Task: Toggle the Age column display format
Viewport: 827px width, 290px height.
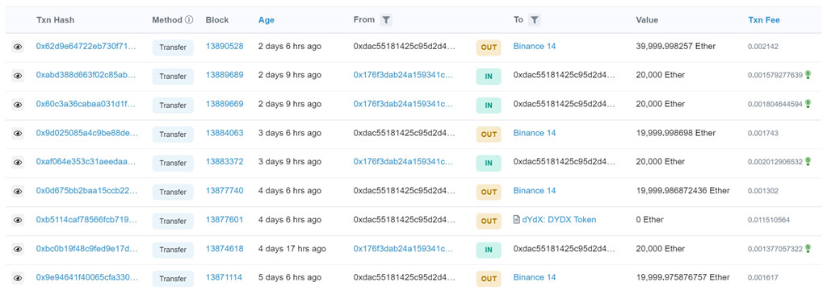Action: coord(267,20)
